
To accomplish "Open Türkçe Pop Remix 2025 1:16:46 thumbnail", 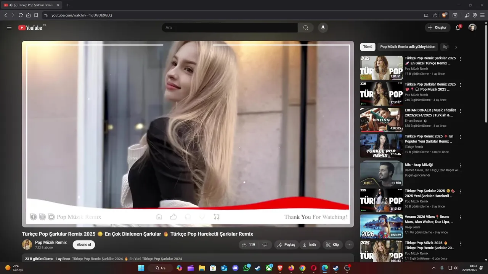I will [x=381, y=145].
